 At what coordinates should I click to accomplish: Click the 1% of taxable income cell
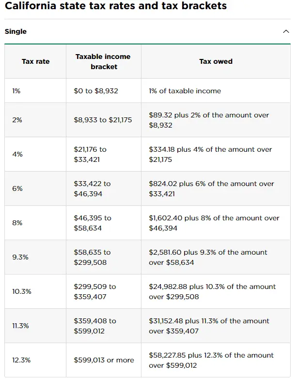[x=185, y=91]
